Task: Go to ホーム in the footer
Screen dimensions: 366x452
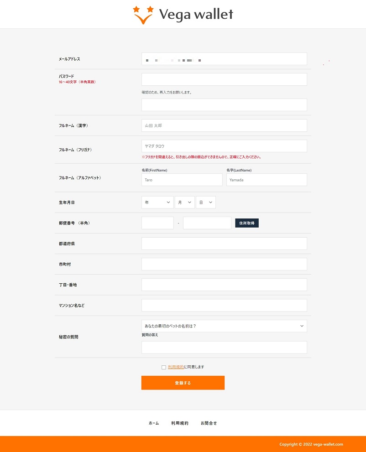Action: [154, 423]
